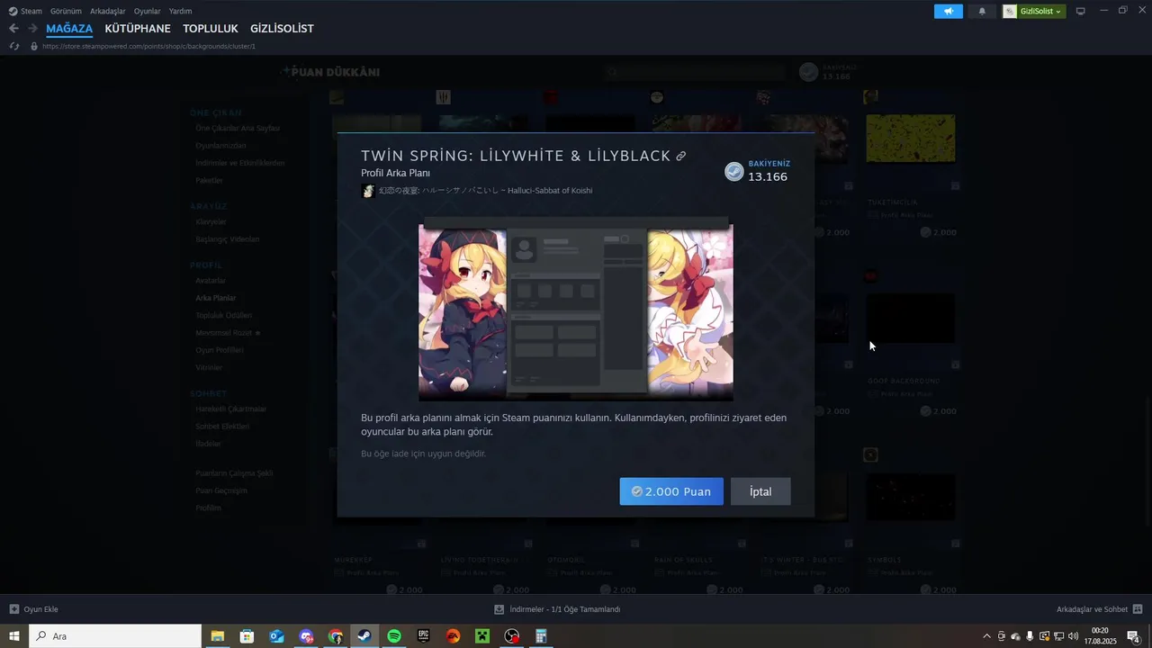
Task: Open the notification bell
Action: coord(982,11)
